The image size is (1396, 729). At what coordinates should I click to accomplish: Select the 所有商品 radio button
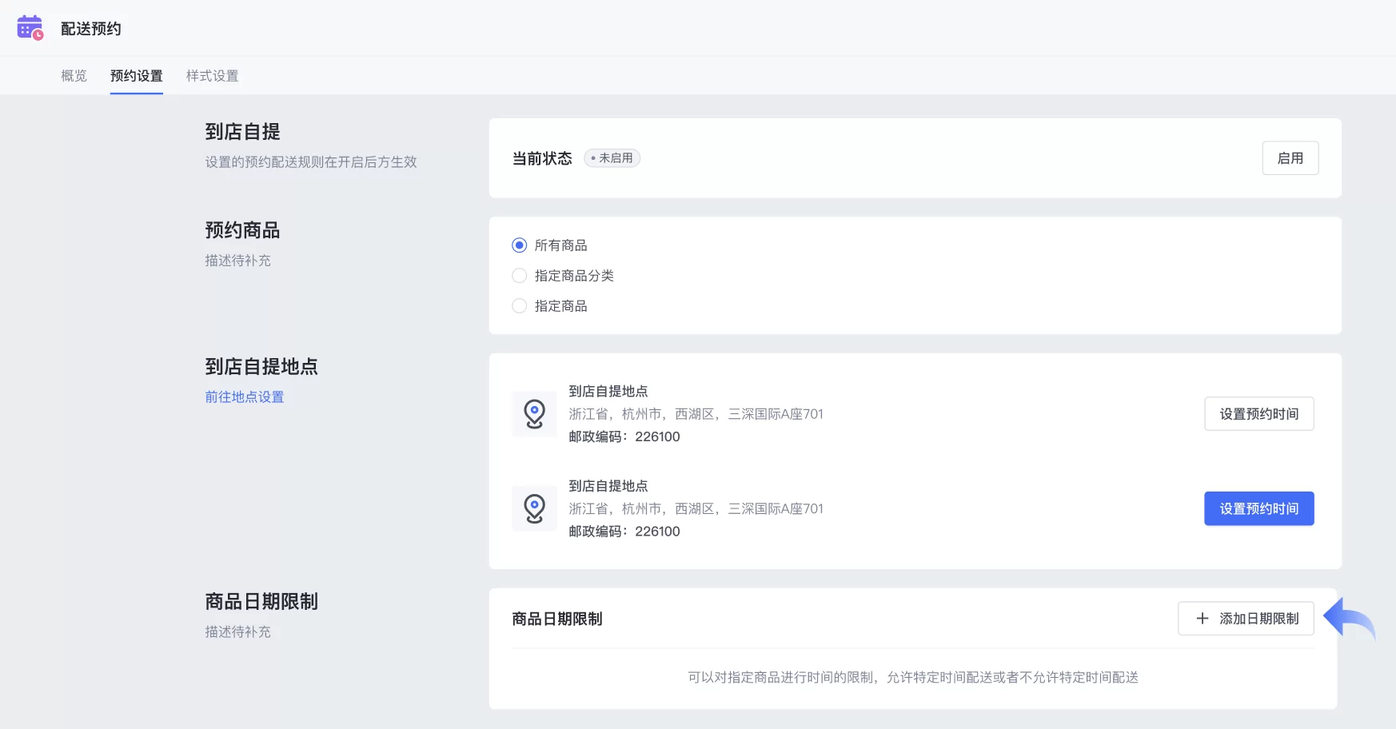click(519, 245)
